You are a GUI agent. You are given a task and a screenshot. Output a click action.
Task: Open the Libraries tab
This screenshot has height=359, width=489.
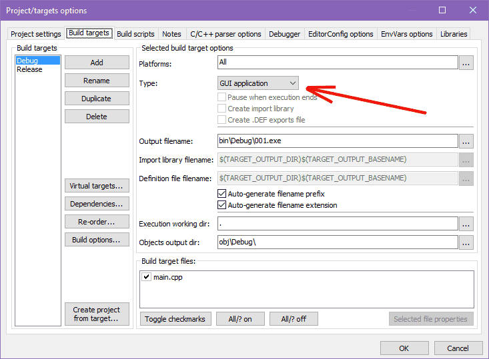pos(454,34)
